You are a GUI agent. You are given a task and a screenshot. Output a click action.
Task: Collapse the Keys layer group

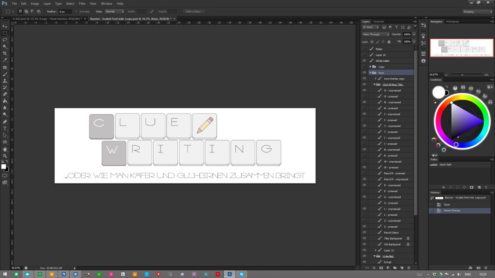370,72
